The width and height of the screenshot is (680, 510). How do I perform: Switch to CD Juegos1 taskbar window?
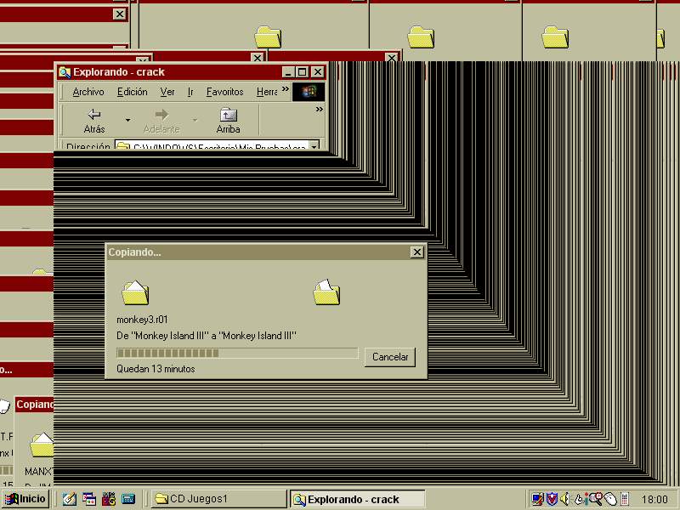tap(218, 499)
